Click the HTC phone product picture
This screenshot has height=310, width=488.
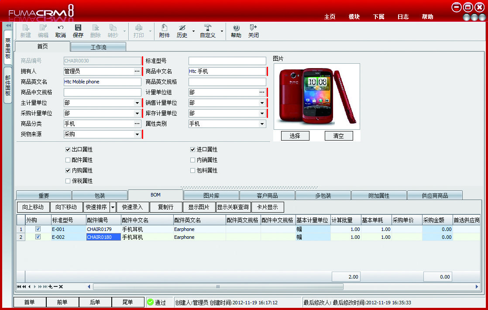click(x=317, y=96)
